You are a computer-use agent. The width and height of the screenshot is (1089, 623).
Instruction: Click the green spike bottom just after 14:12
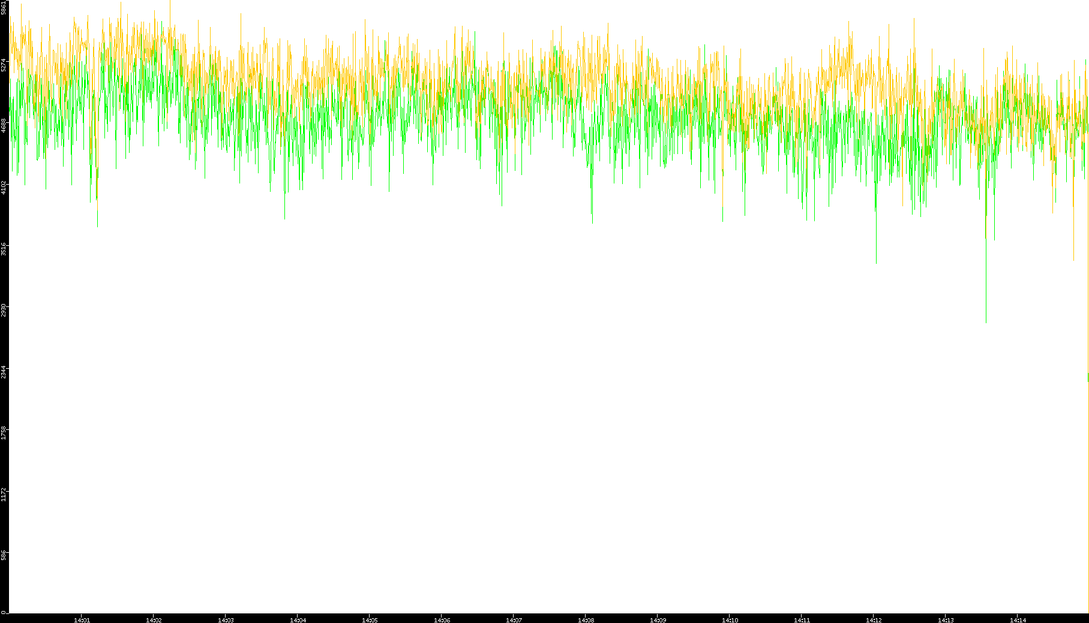coord(876,262)
